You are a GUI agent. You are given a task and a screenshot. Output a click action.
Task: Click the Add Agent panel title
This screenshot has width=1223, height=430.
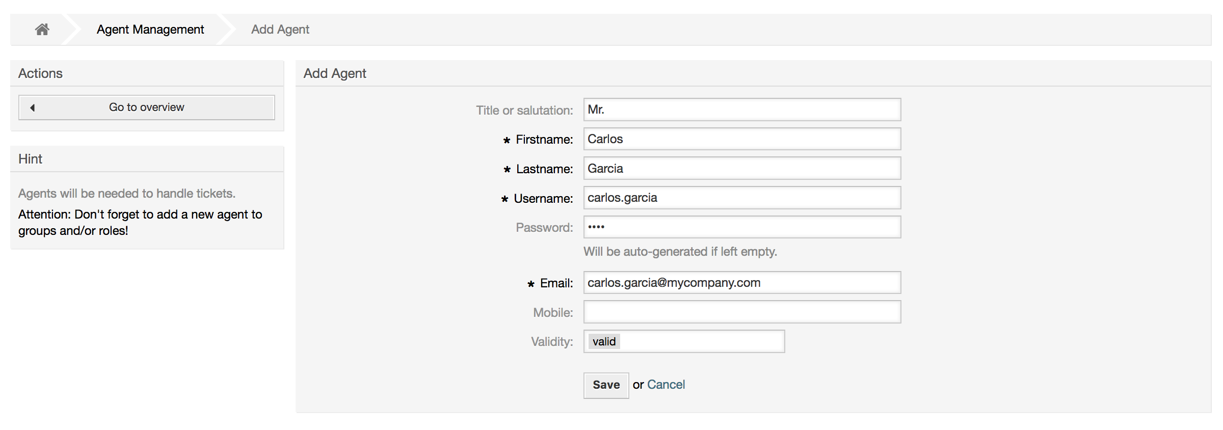click(x=335, y=73)
